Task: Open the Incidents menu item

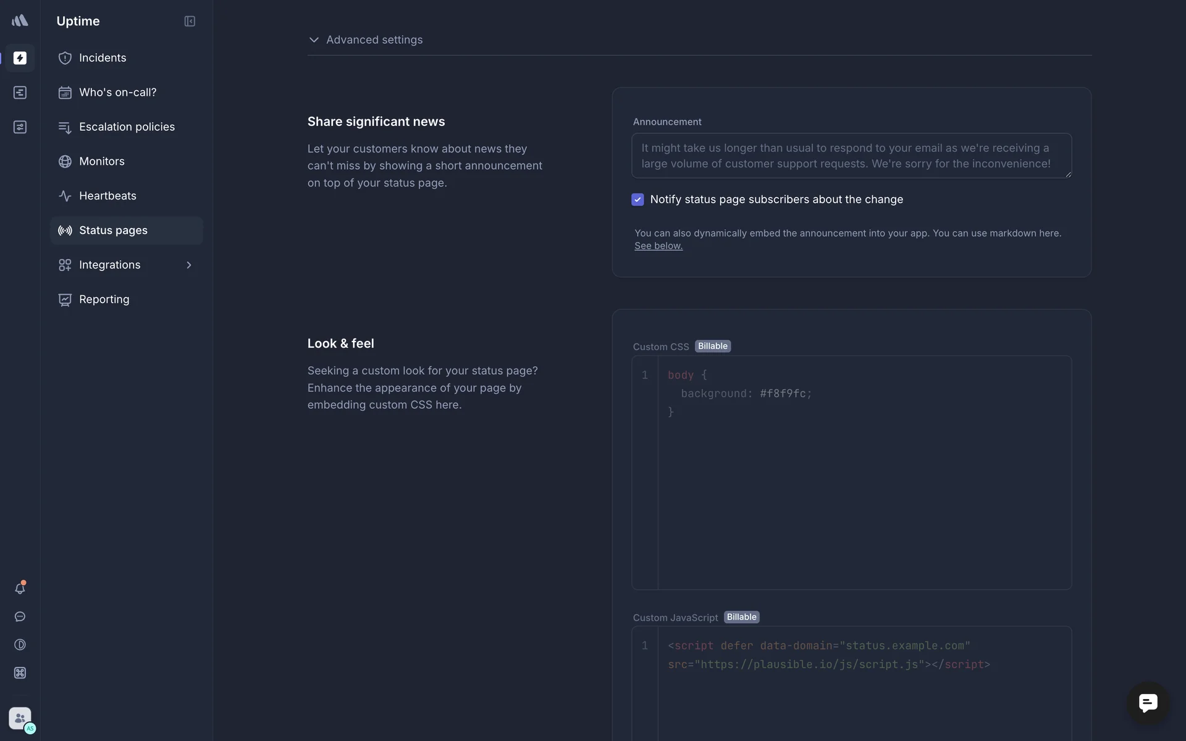Action: click(x=103, y=58)
